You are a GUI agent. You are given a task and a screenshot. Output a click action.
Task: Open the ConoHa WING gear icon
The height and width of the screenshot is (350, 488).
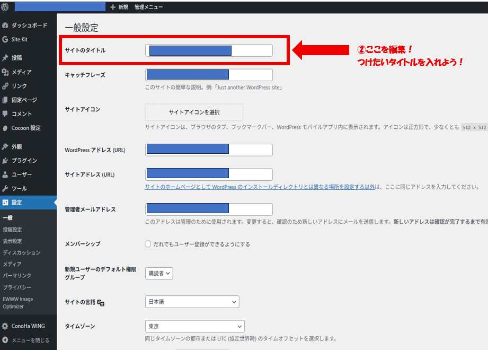click(5, 326)
